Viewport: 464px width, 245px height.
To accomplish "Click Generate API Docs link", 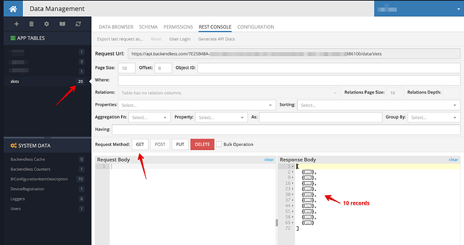I will 217,39.
